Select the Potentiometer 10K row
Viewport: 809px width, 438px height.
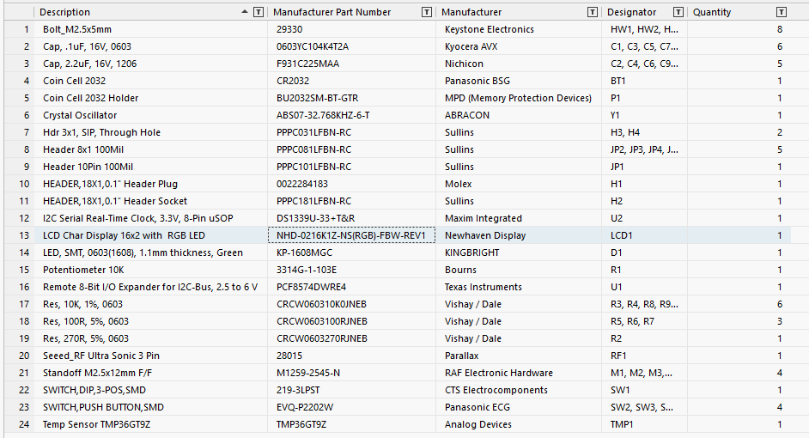tap(398, 270)
